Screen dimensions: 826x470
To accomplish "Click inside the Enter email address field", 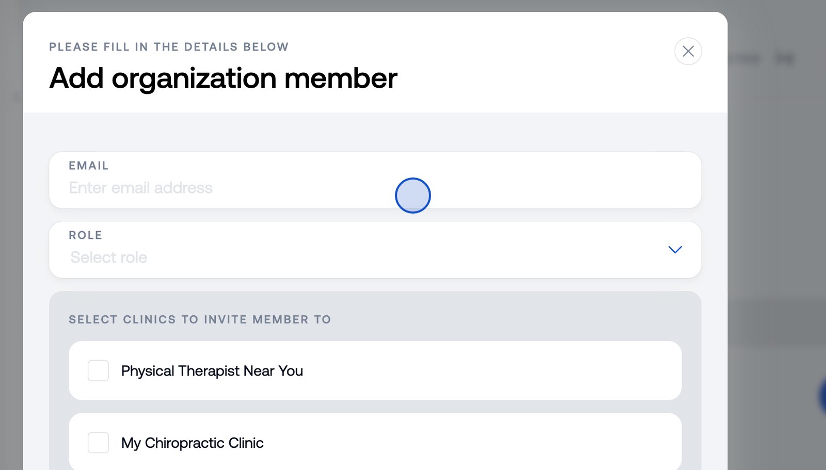I will 206,187.
